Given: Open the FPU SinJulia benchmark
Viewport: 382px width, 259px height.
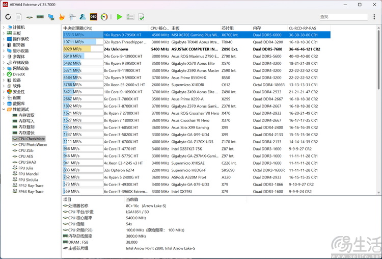Looking at the screenshot, I should click(x=28, y=180).
